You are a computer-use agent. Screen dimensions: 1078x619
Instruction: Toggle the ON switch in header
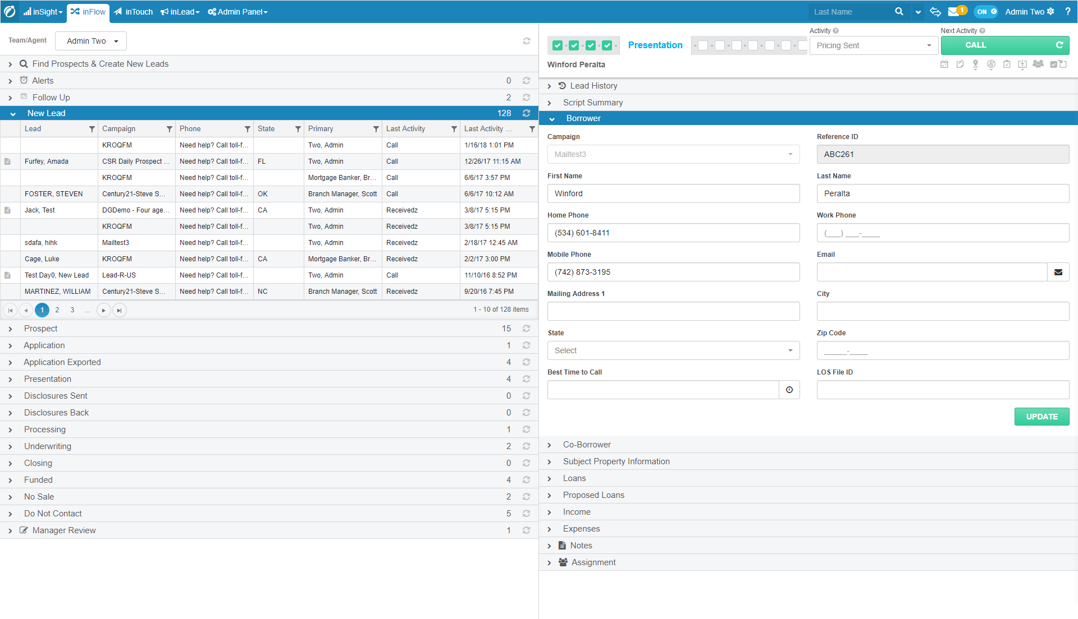pyautogui.click(x=986, y=12)
